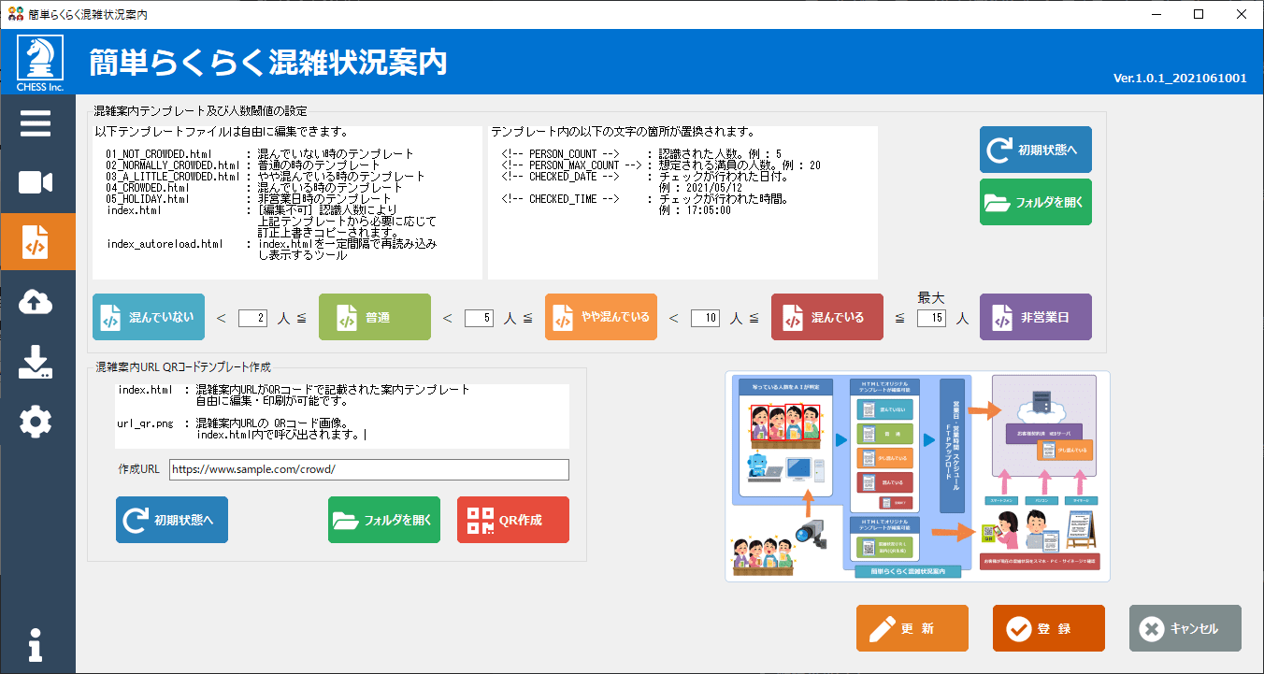The image size is (1264, 674).
Task: Select the HTML template sidebar icon
Action: (36, 241)
